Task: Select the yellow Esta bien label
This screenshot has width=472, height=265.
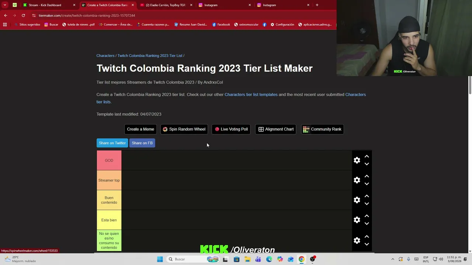Action: tap(109, 220)
